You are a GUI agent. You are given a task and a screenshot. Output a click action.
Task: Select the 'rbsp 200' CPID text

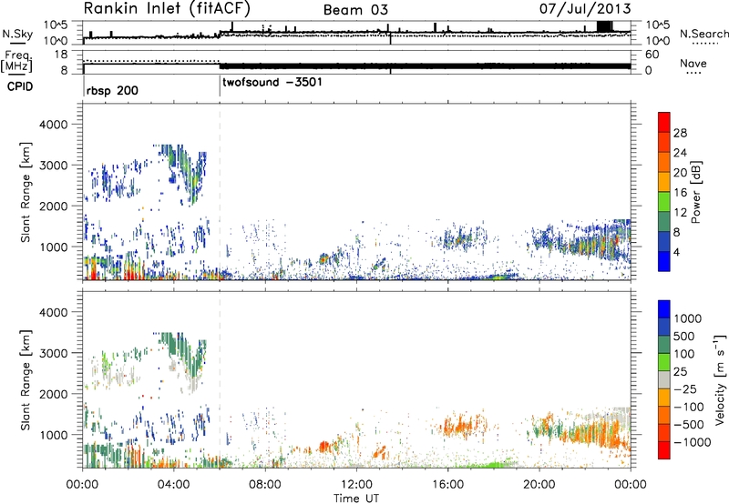point(112,90)
